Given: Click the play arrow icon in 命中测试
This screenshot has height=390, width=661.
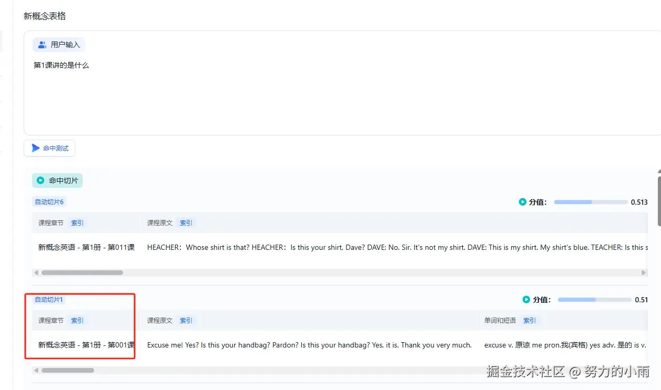Looking at the screenshot, I should (36, 148).
